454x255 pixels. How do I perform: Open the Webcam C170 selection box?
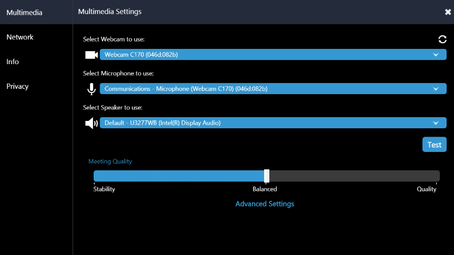(273, 54)
